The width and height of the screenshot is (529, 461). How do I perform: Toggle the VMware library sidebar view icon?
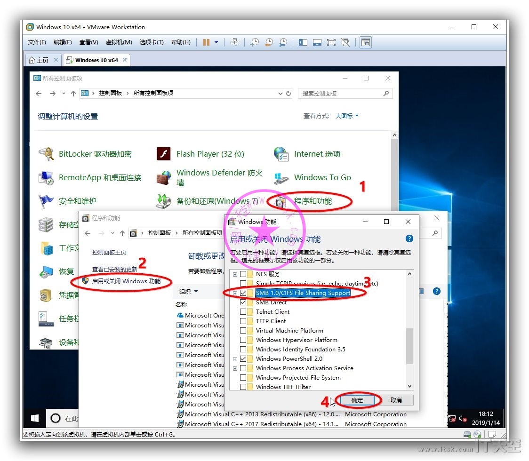303,42
